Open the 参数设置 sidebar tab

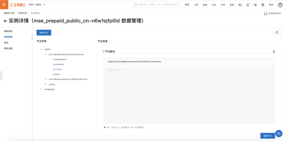(x=8, y=48)
